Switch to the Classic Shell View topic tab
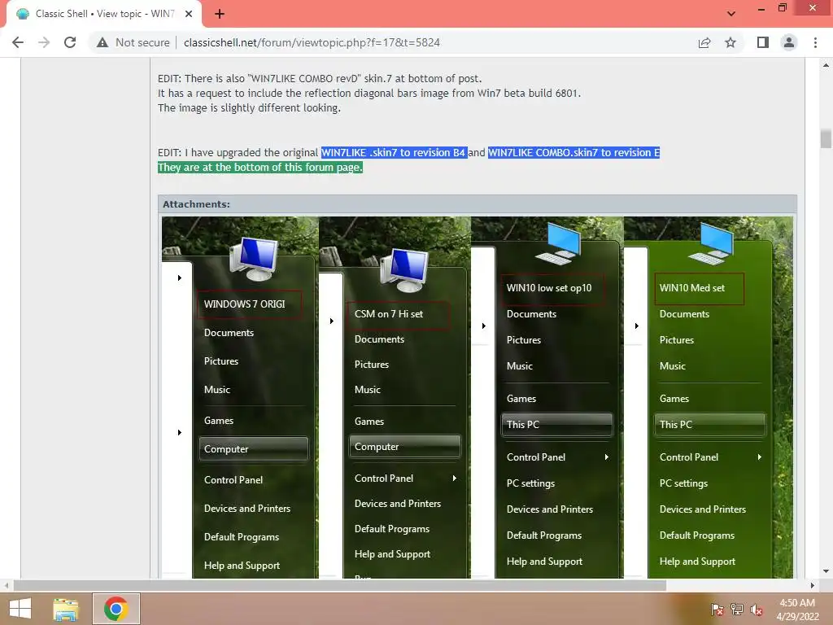833x625 pixels. tap(105, 14)
